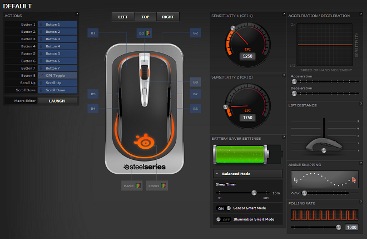Screen dimensions: 367x239
Task: Expand the Balanced Mode dropdown
Action: coord(247,174)
